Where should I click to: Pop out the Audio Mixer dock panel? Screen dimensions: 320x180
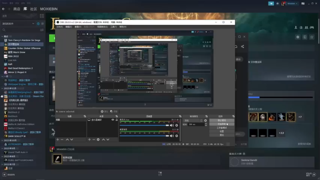pyautogui.click(x=180, y=116)
